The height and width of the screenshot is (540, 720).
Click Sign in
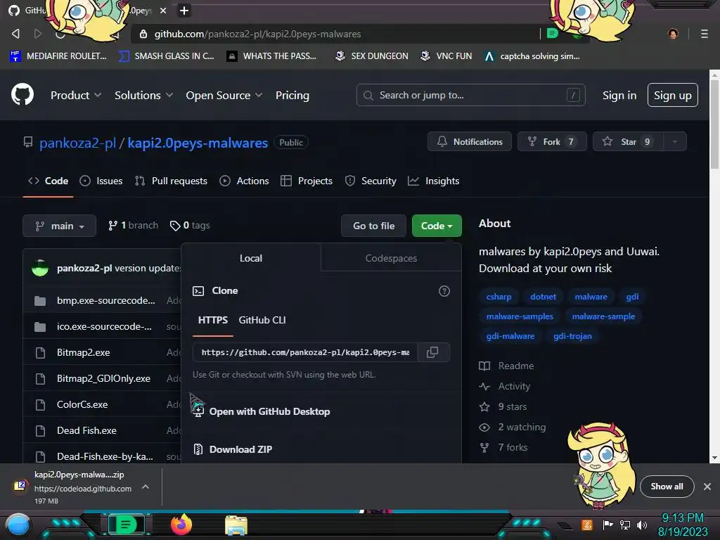pyautogui.click(x=619, y=95)
